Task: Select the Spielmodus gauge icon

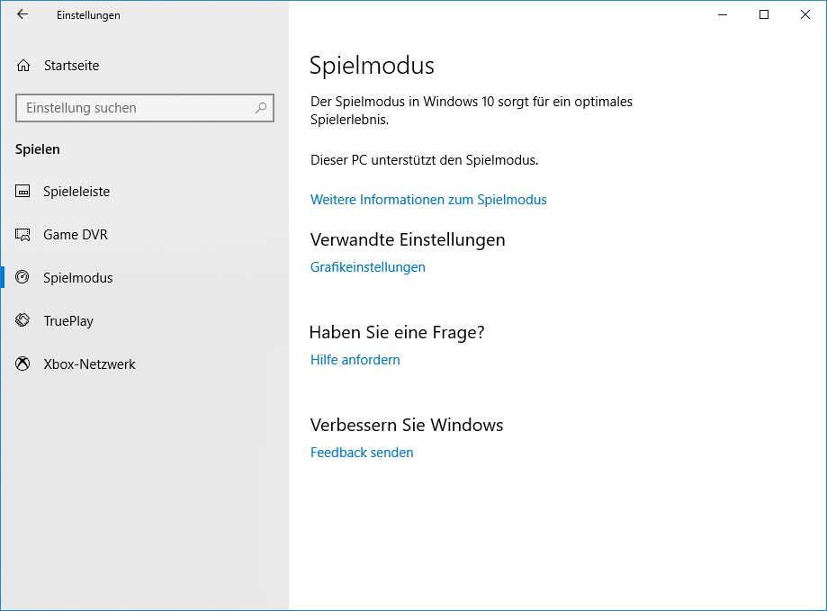Action: pyautogui.click(x=22, y=277)
